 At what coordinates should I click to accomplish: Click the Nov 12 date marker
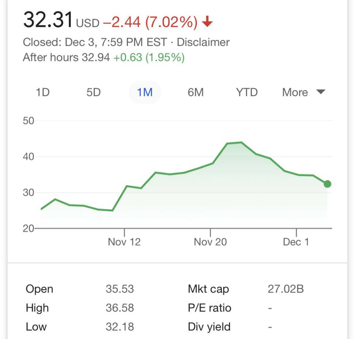[124, 242]
